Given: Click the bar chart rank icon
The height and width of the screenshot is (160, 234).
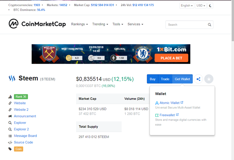Looking at the screenshot, I should point(10,97).
